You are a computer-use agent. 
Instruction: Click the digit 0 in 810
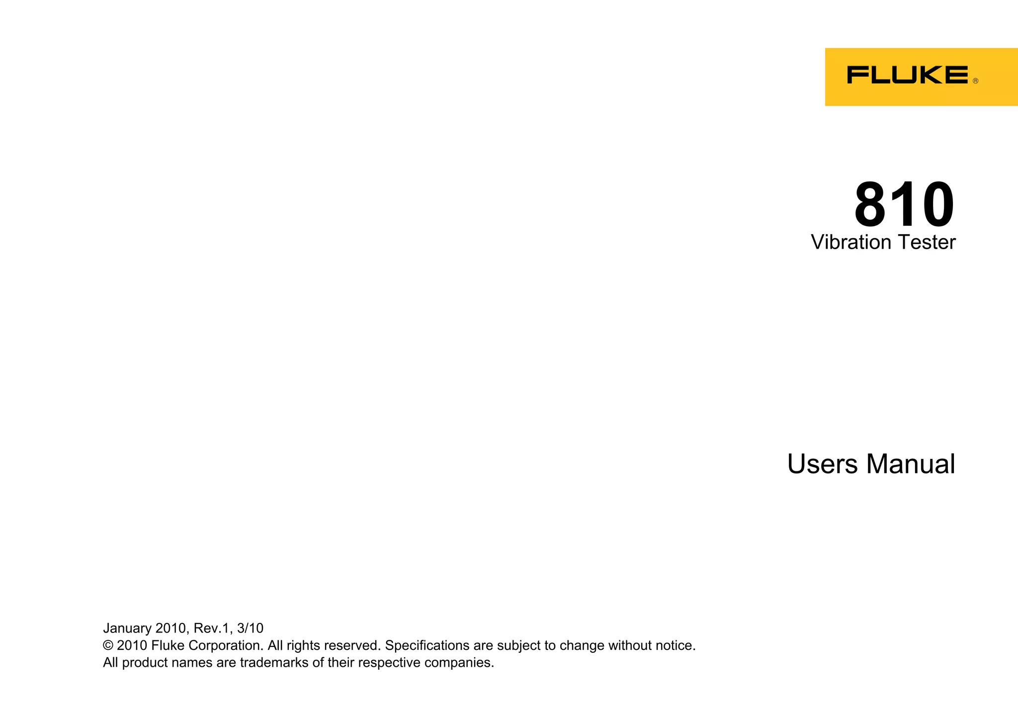point(938,204)
